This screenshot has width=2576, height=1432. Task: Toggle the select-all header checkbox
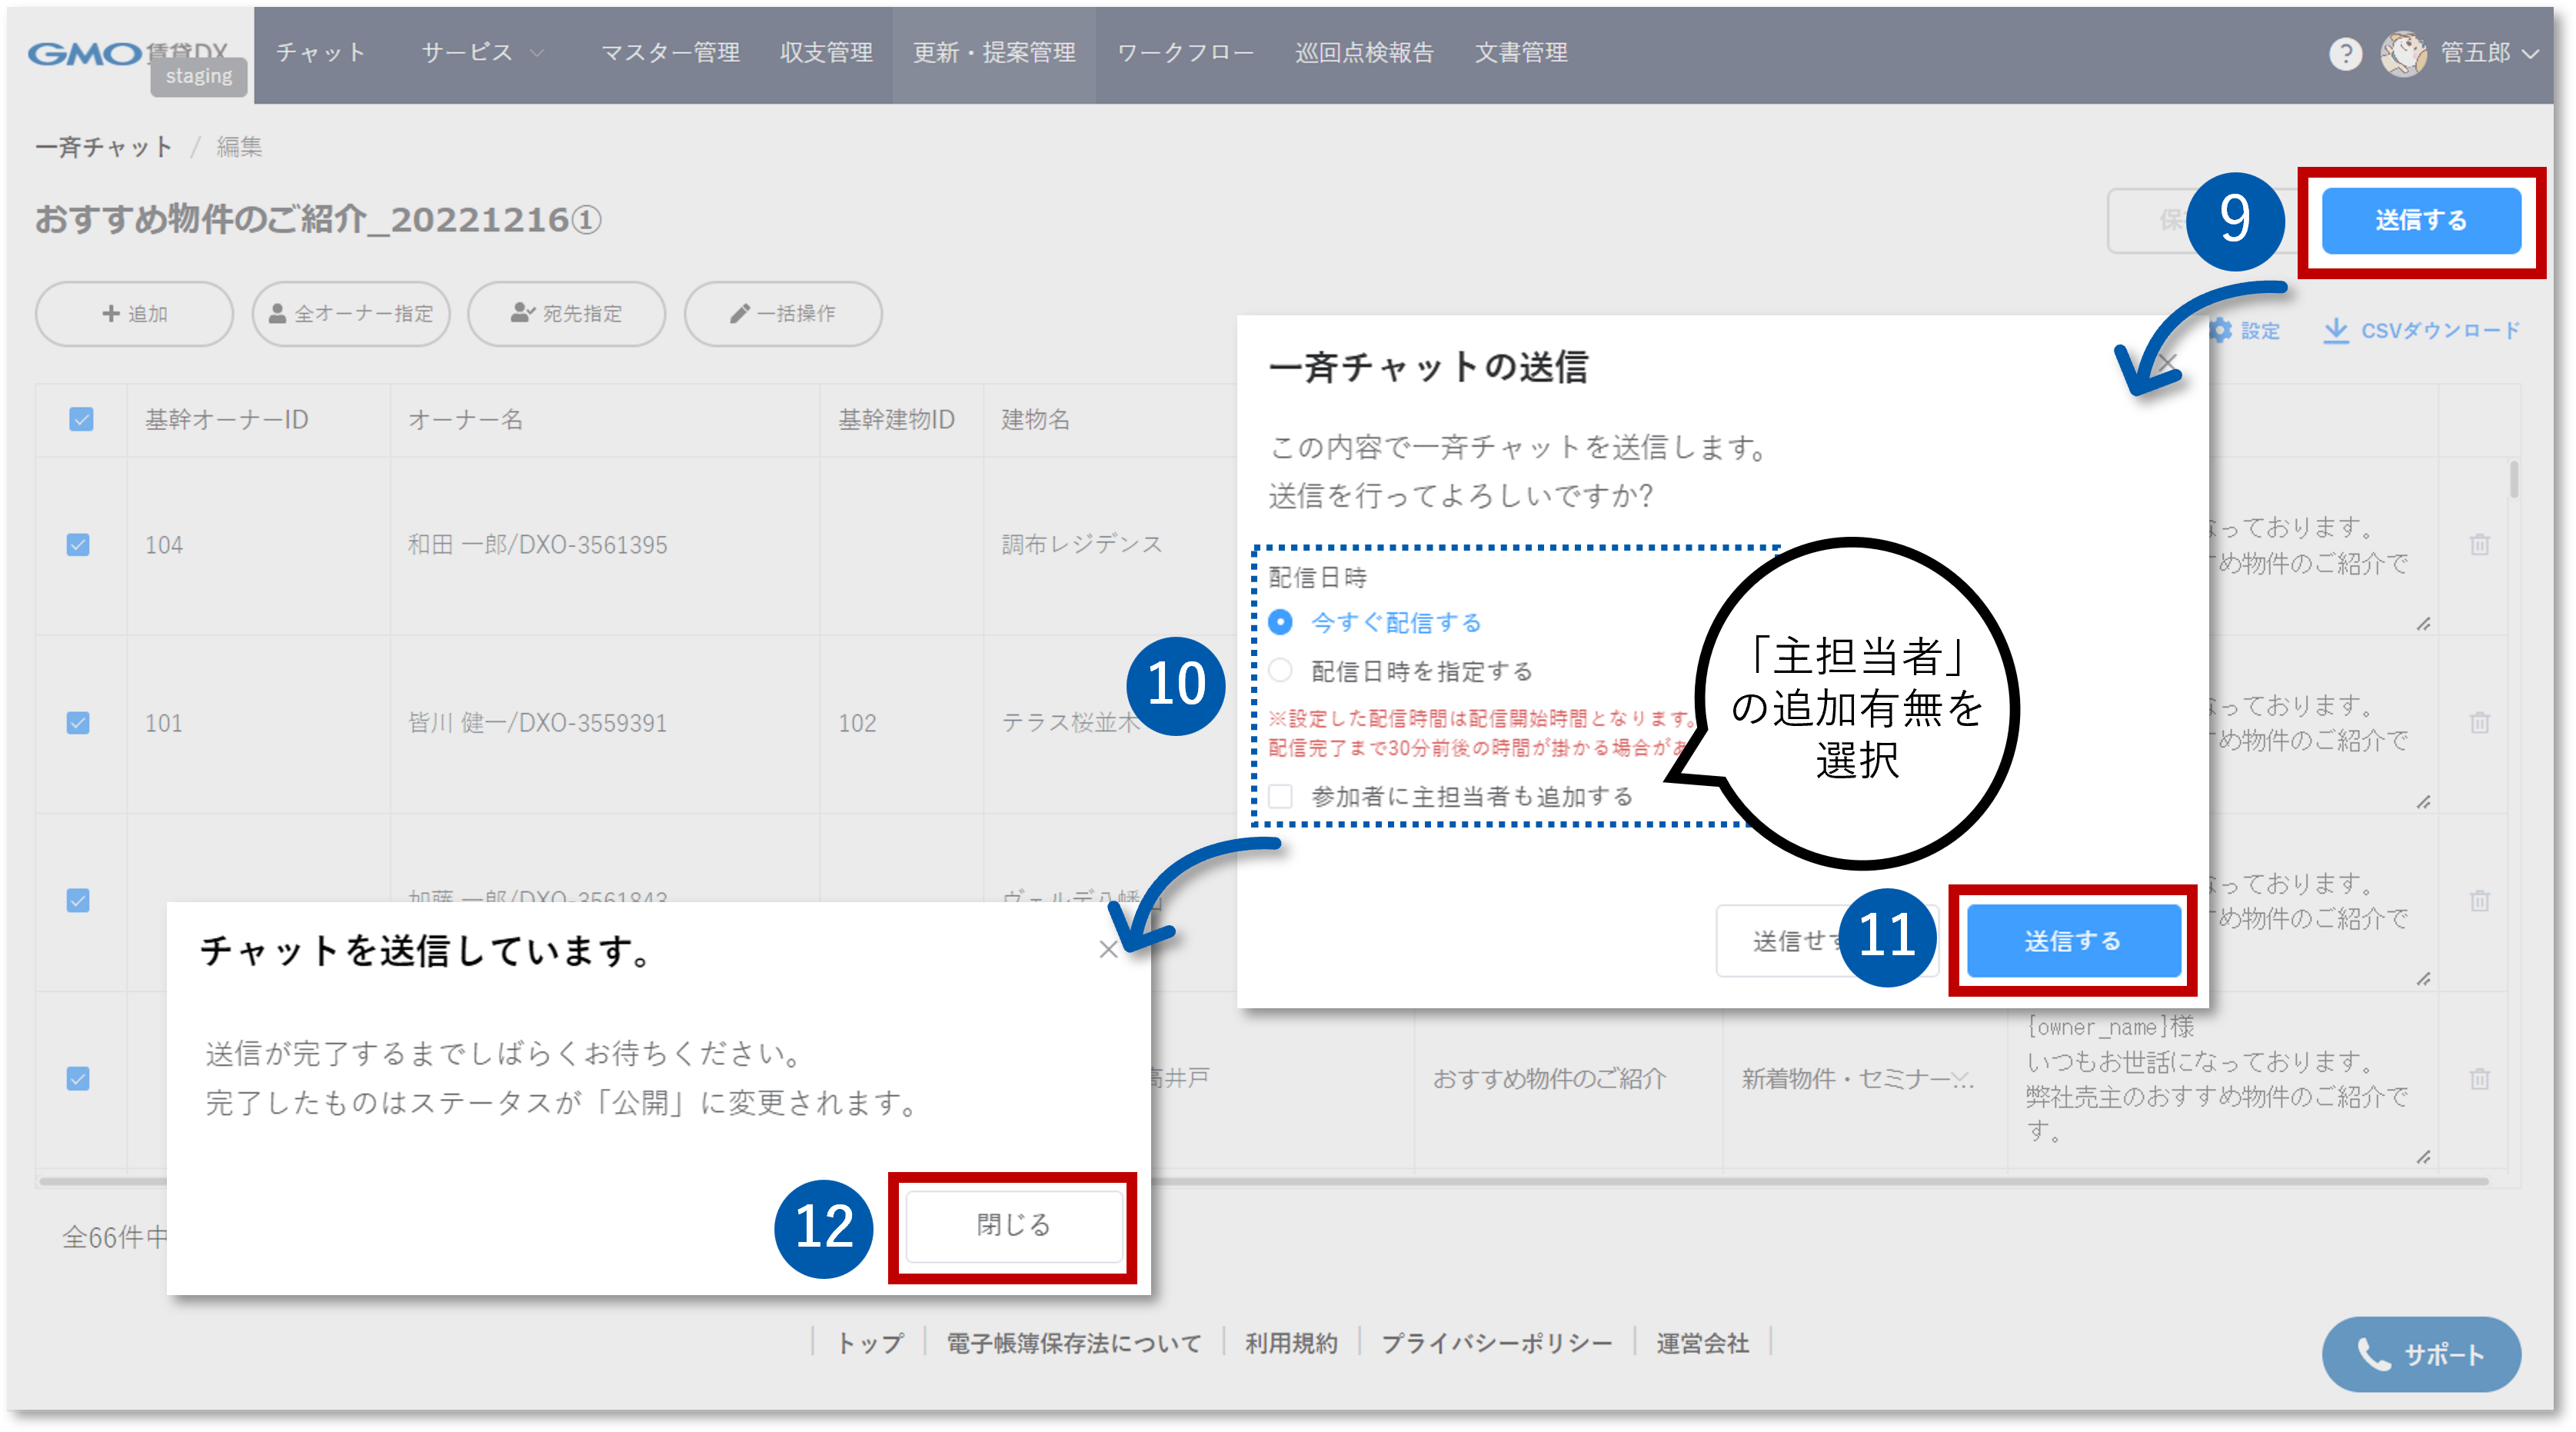click(x=81, y=419)
